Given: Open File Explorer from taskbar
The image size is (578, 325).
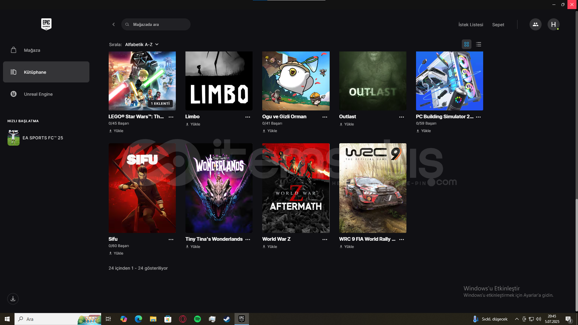Looking at the screenshot, I should click(x=153, y=319).
